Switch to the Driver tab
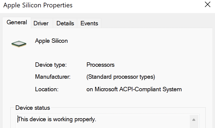Screen dimensions: 215x128 [41, 23]
